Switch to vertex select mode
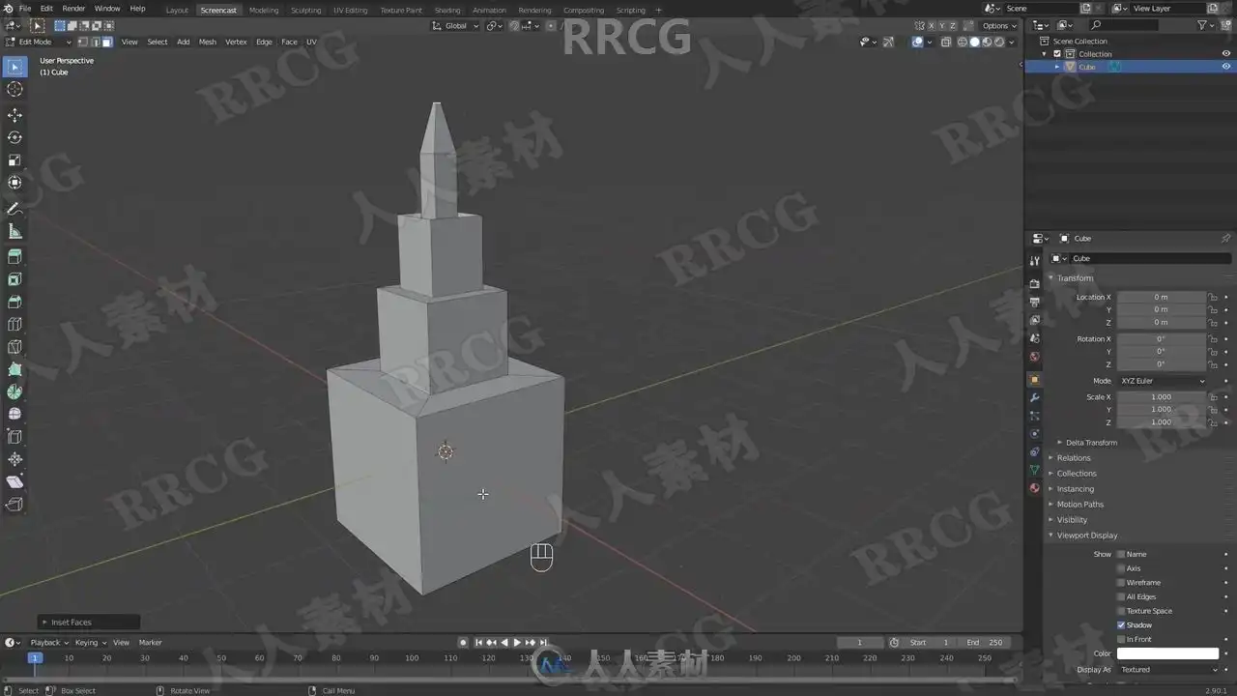 coord(84,42)
